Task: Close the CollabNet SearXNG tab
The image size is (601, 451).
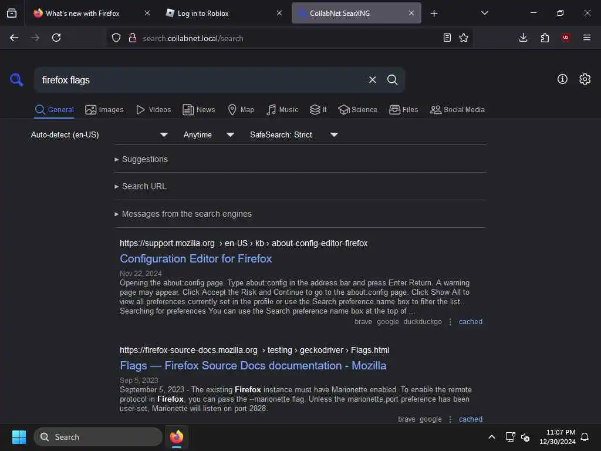Action: (411, 13)
